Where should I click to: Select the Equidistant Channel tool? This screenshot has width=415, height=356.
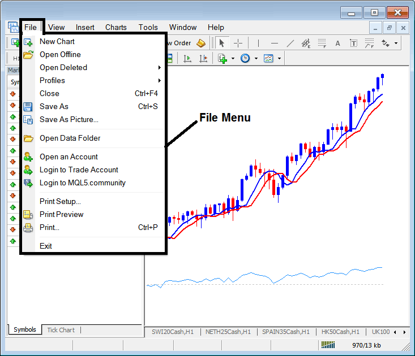coord(306,43)
